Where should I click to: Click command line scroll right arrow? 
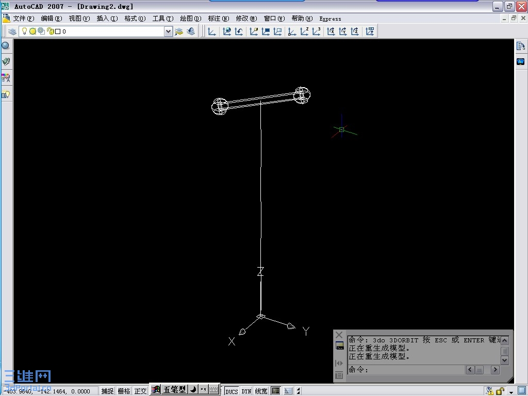[495, 370]
